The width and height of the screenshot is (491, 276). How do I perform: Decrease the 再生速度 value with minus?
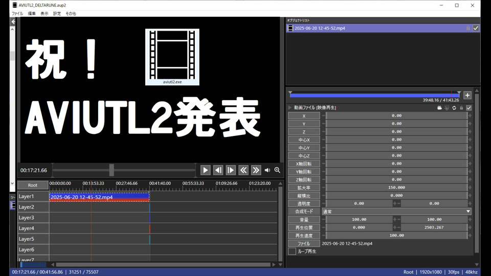coord(323,235)
